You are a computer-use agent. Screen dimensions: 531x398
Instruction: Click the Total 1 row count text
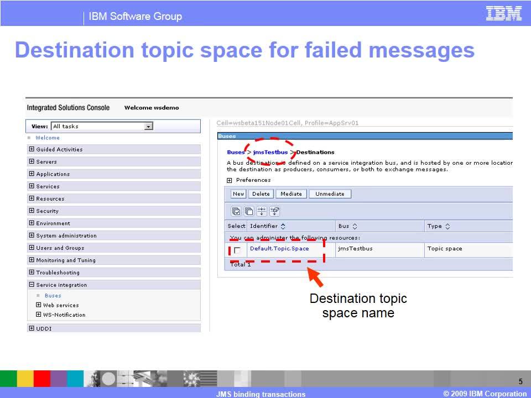(241, 265)
